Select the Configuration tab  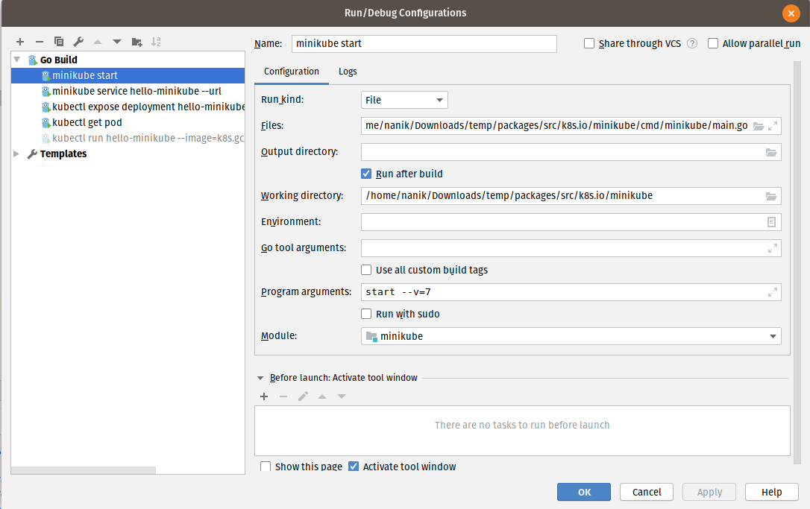tap(292, 72)
